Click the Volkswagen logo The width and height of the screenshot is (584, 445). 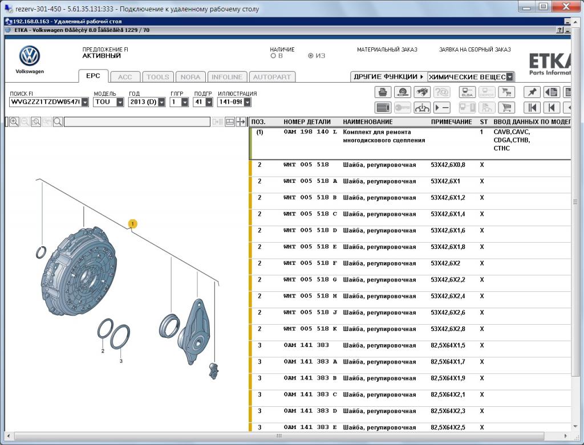point(30,56)
